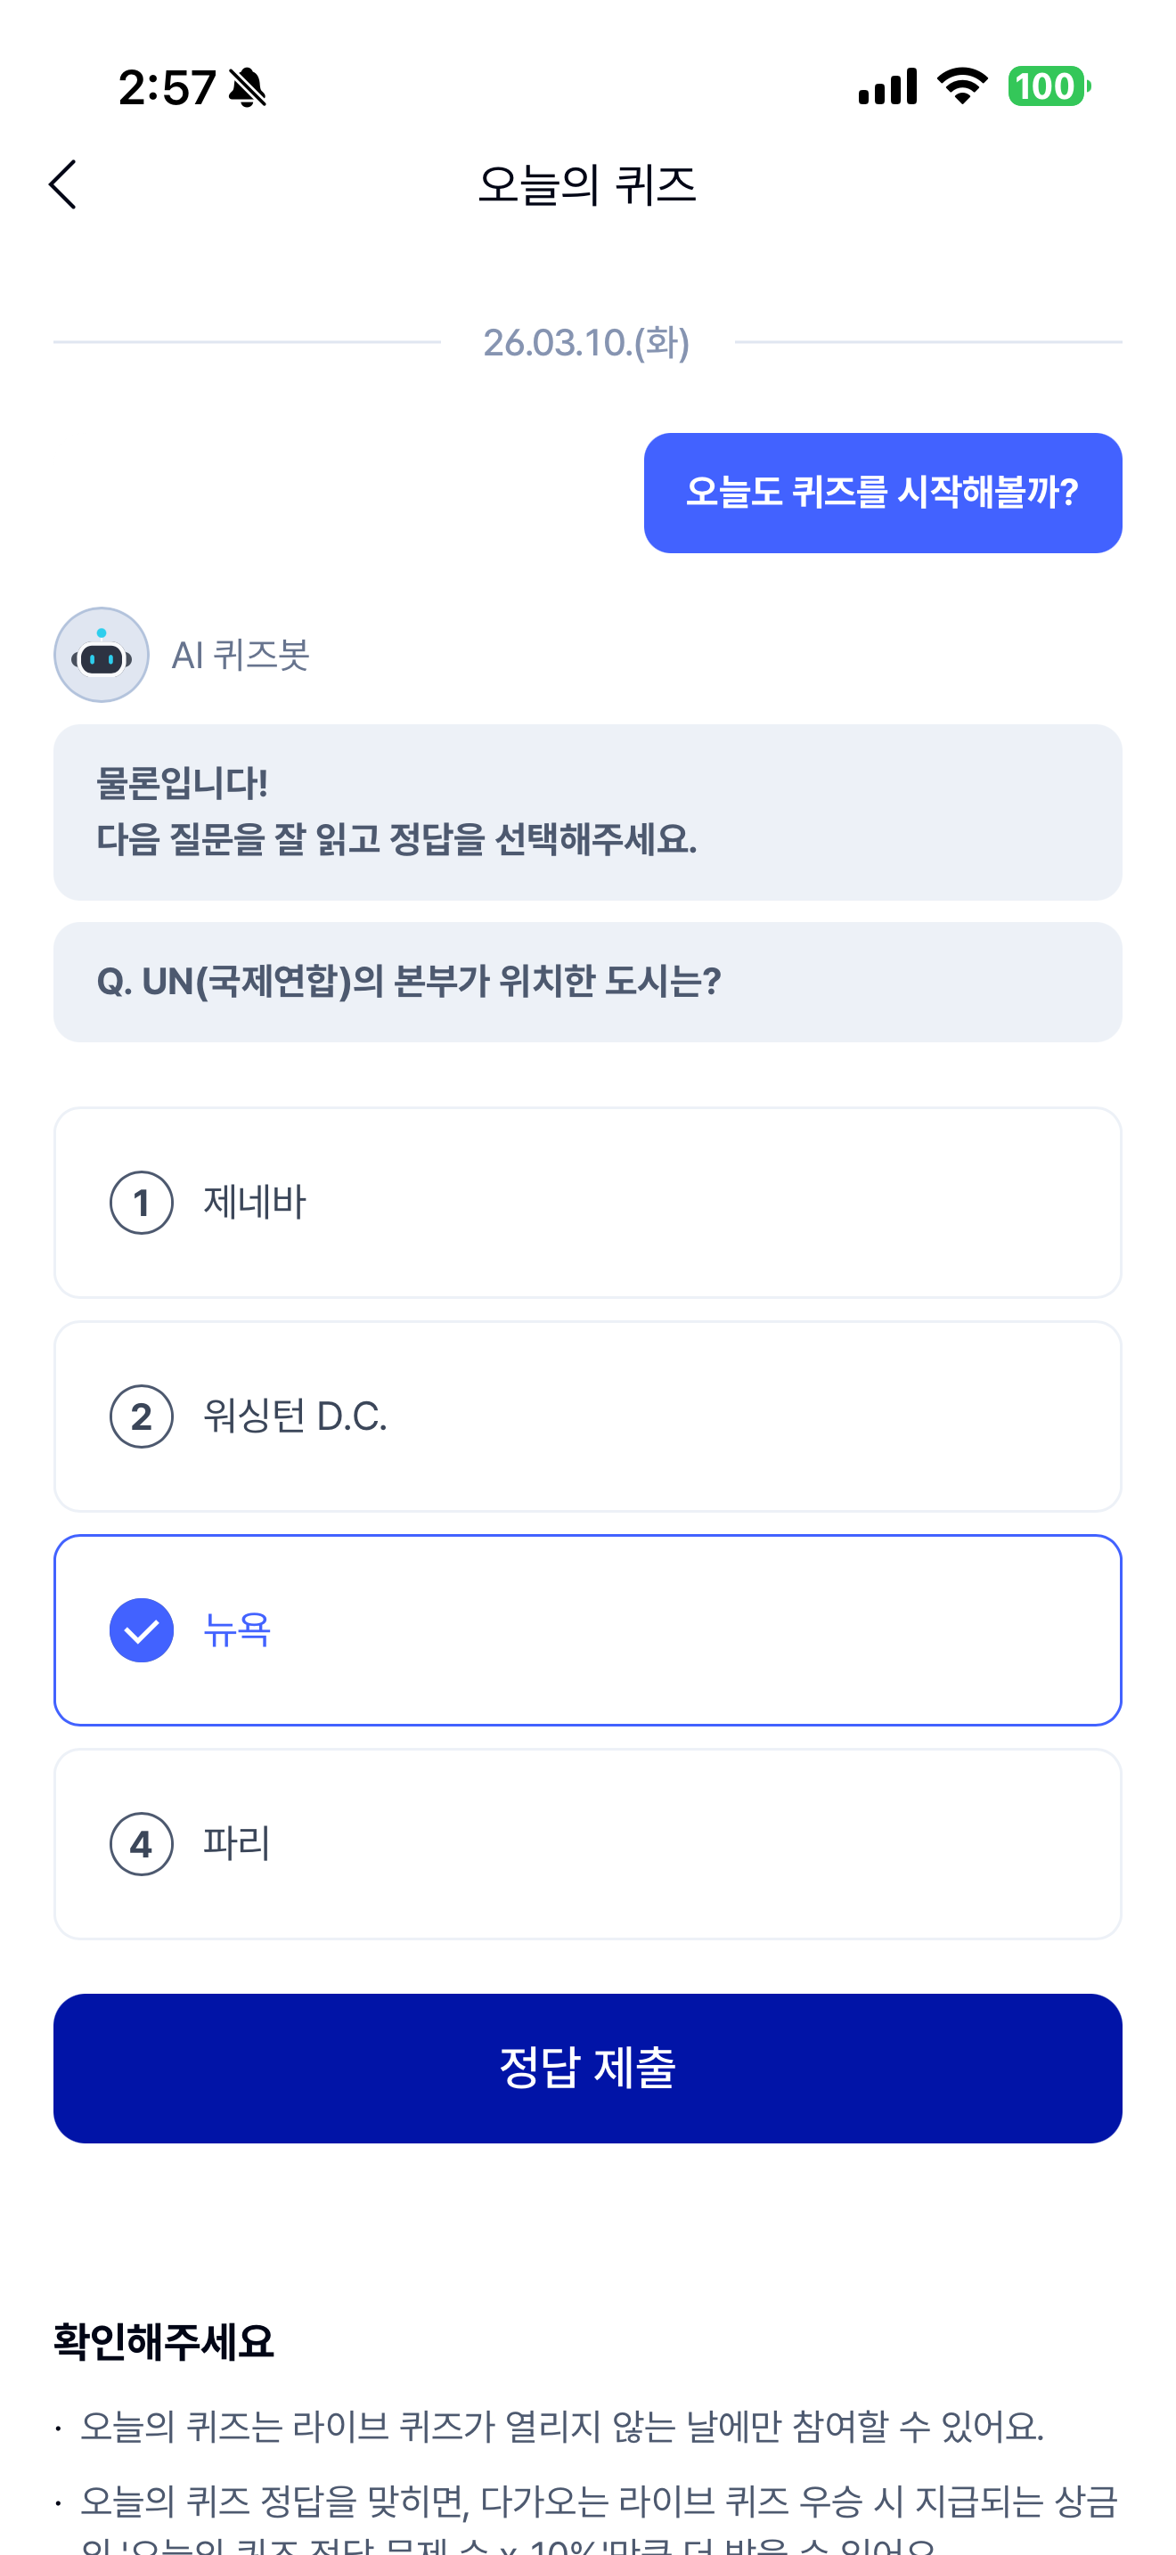Tap the back arrow icon
Image resolution: width=1176 pixels, height=2555 pixels.
(62, 184)
